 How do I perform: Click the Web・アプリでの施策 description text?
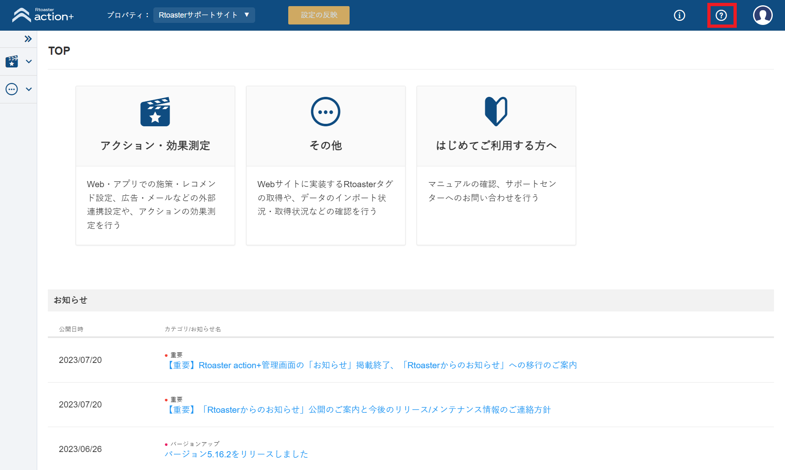click(x=151, y=205)
